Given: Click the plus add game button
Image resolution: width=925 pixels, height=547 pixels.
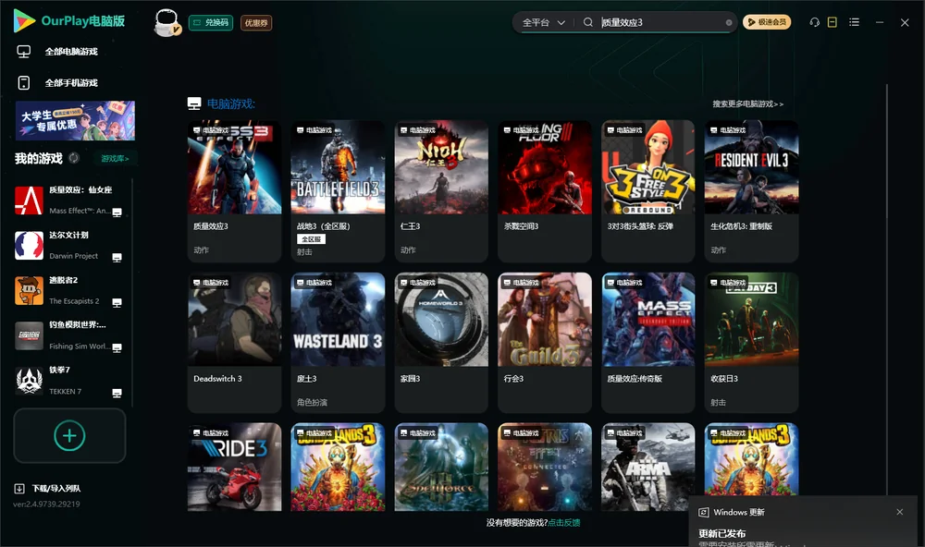Looking at the screenshot, I should [69, 435].
